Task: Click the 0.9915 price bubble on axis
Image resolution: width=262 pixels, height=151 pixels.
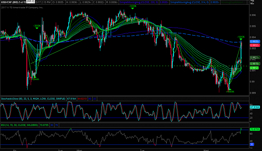Action: 255,64
